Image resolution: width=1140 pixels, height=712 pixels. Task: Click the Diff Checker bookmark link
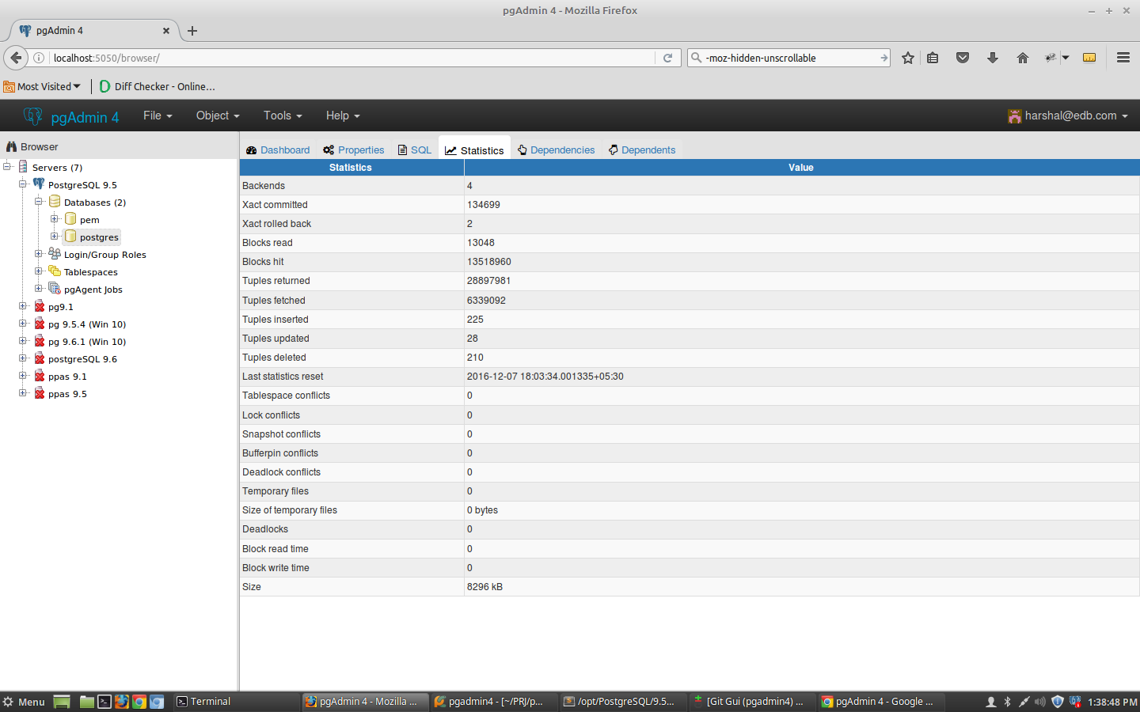pyautogui.click(x=157, y=86)
